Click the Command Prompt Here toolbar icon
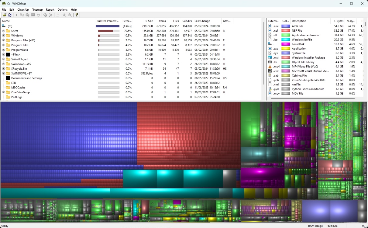Image resolution: width=368 pixels, height=228 pixels. (33, 15)
